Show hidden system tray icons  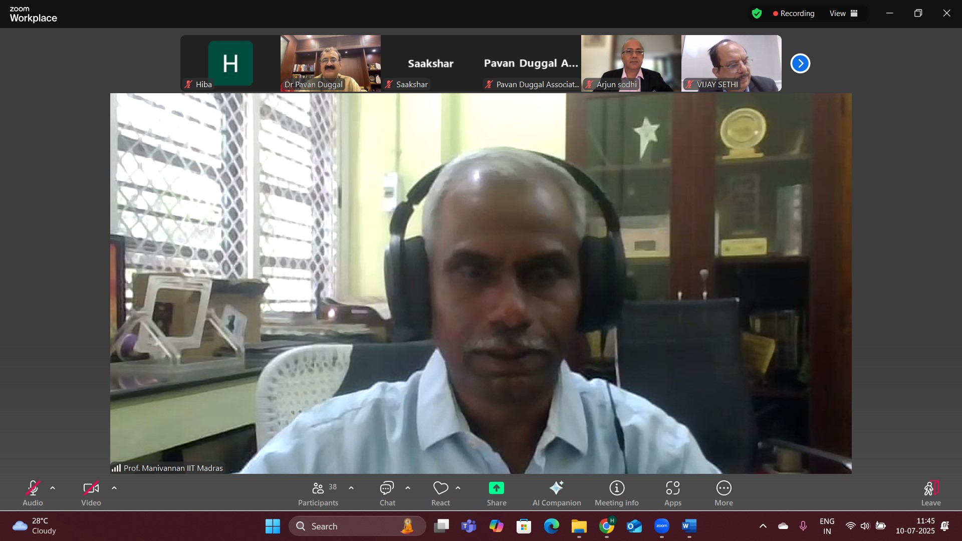click(x=763, y=526)
